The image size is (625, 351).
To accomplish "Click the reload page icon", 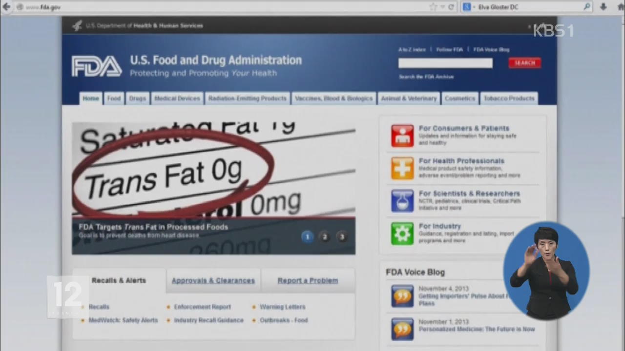I will click(451, 7).
